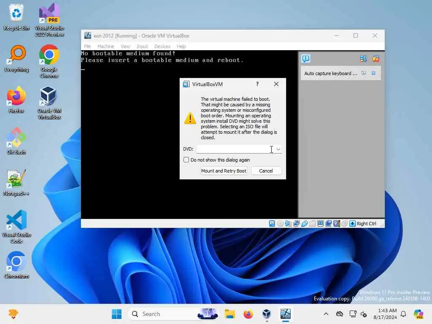Minimize the win 2012 VirtualBox window
The height and width of the screenshot is (324, 432).
click(336, 35)
